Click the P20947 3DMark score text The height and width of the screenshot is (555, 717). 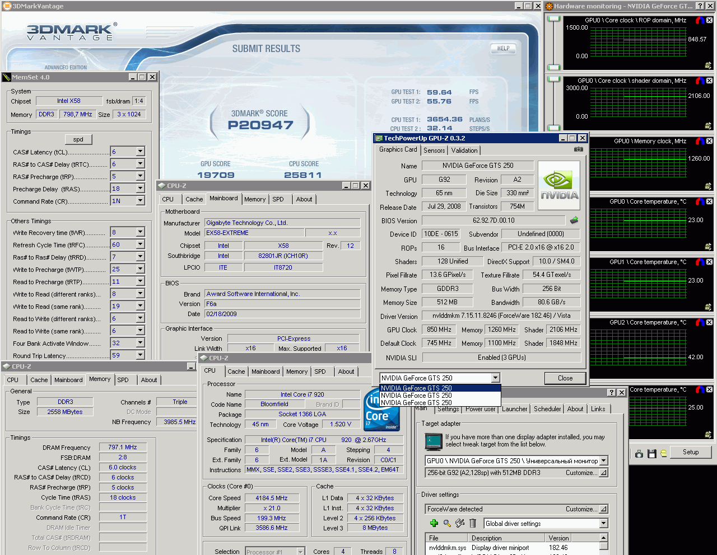coord(260,125)
